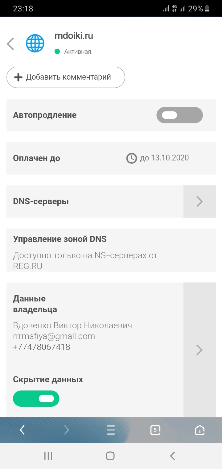This screenshot has height=469, width=222.
Task: Open the browser tabs counter showing 5
Action: pyautogui.click(x=155, y=430)
